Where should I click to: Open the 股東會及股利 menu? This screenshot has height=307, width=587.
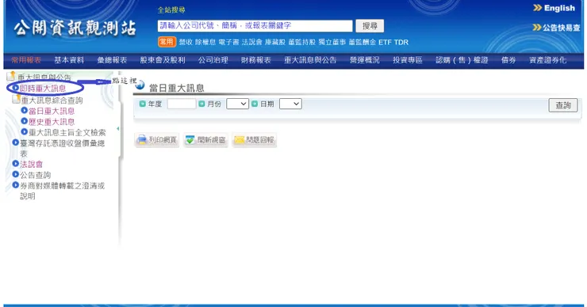[163, 60]
